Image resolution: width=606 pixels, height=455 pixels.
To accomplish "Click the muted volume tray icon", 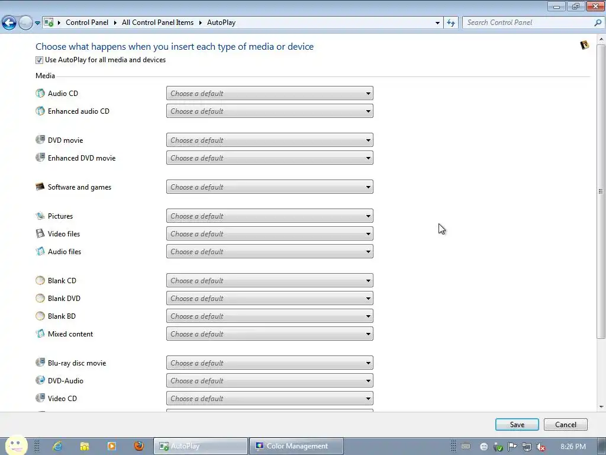I will pyautogui.click(x=541, y=447).
